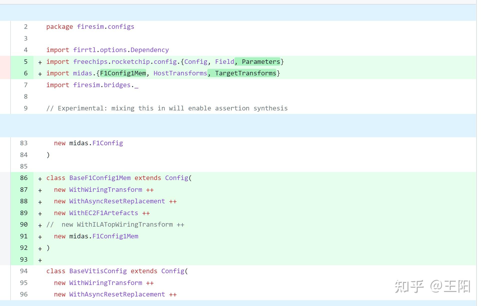Image resolution: width=483 pixels, height=306 pixels.
Task: Click the highlighted Parameters token on line 5
Action: coord(261,62)
